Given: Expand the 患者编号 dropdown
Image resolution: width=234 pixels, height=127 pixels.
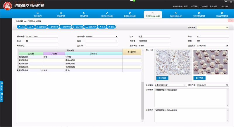Looking at the screenshot, I should point(116,36).
